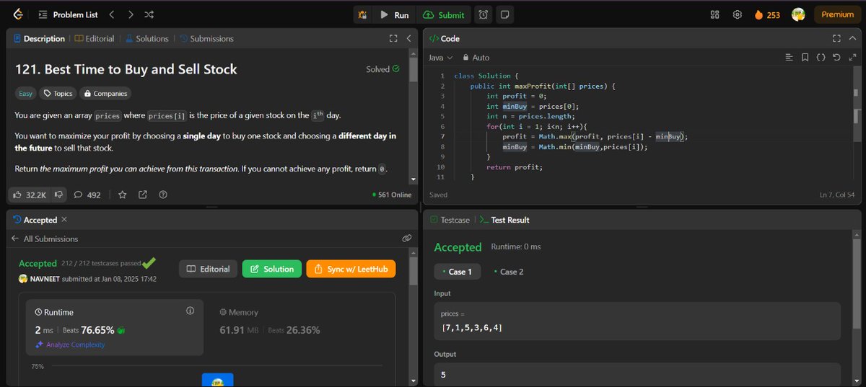This screenshot has width=866, height=387.
Task: Collapse the Description panel with left chevron
Action: tap(409, 38)
